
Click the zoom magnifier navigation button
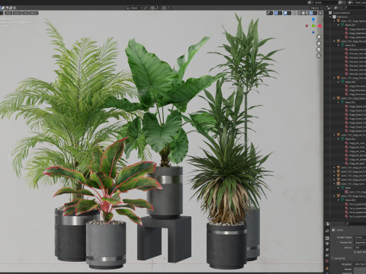coord(319,37)
